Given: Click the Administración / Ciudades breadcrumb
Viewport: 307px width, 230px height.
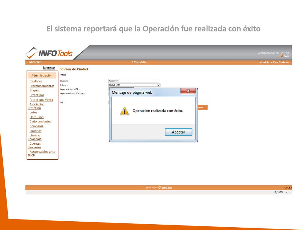Looking at the screenshot, I should 274,62.
